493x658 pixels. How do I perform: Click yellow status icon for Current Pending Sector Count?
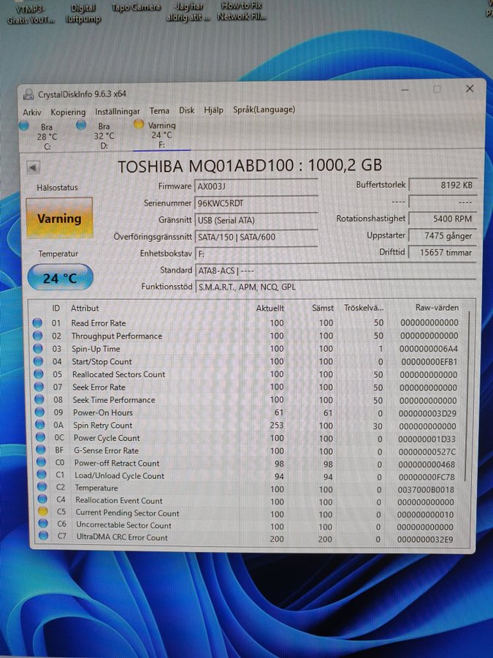pos(39,513)
